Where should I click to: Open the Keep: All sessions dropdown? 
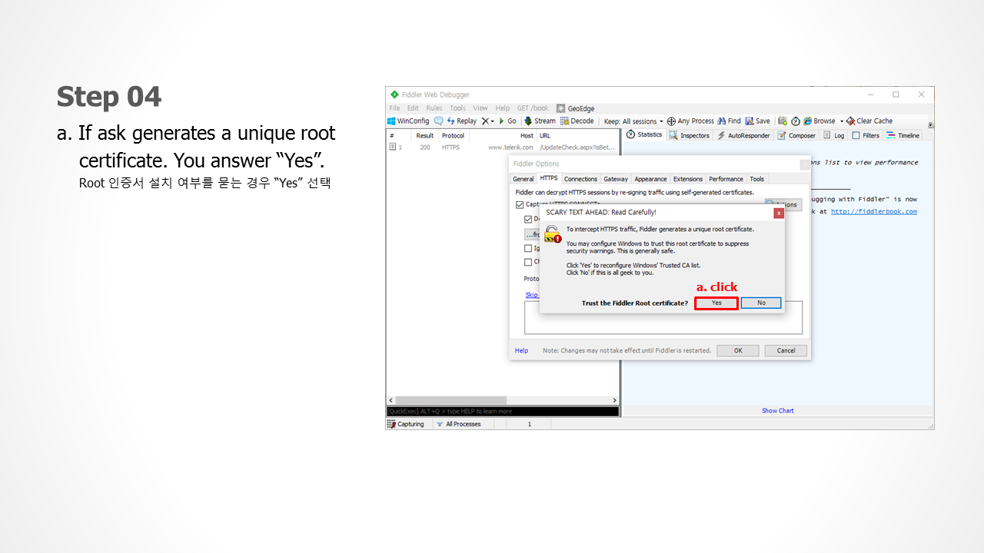(633, 121)
